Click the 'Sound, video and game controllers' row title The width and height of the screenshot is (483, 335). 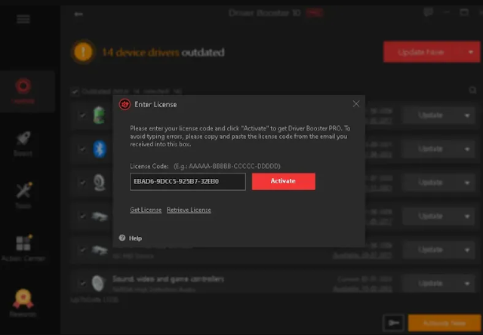168,279
